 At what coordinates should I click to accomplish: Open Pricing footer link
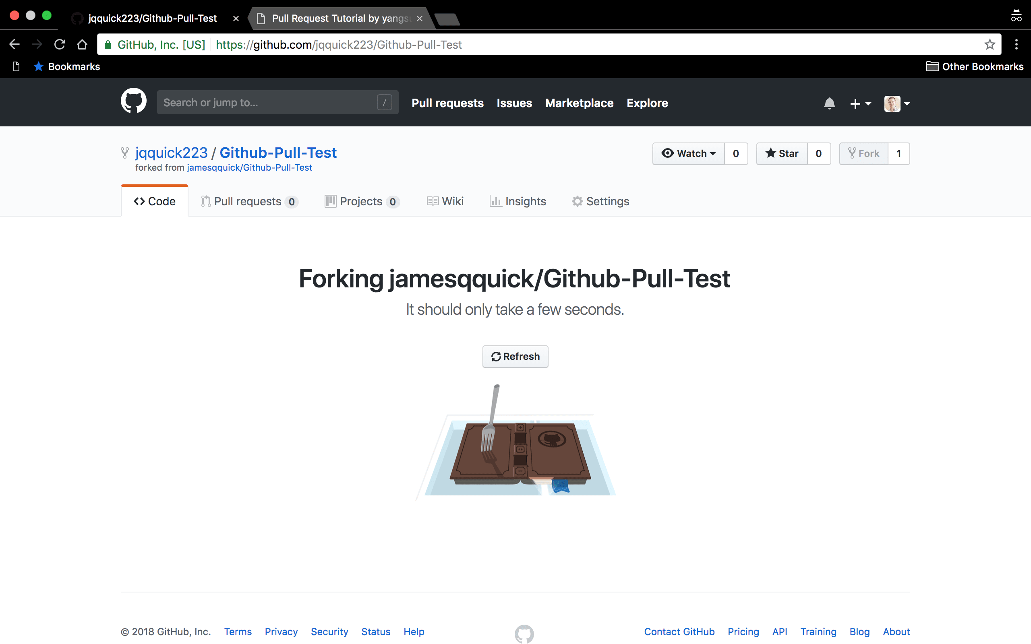743,632
